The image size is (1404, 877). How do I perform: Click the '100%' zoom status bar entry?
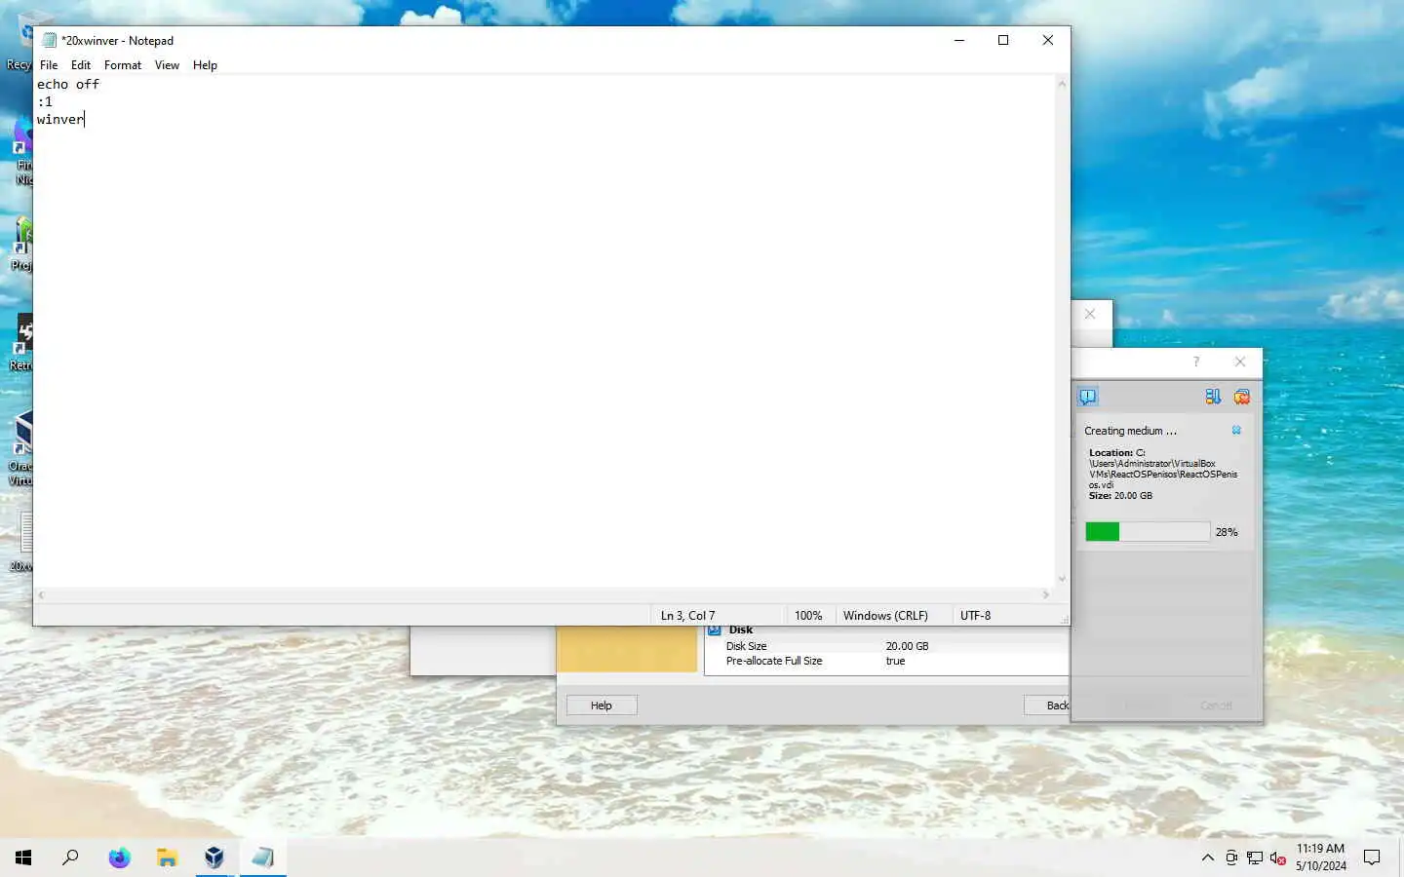tap(808, 616)
